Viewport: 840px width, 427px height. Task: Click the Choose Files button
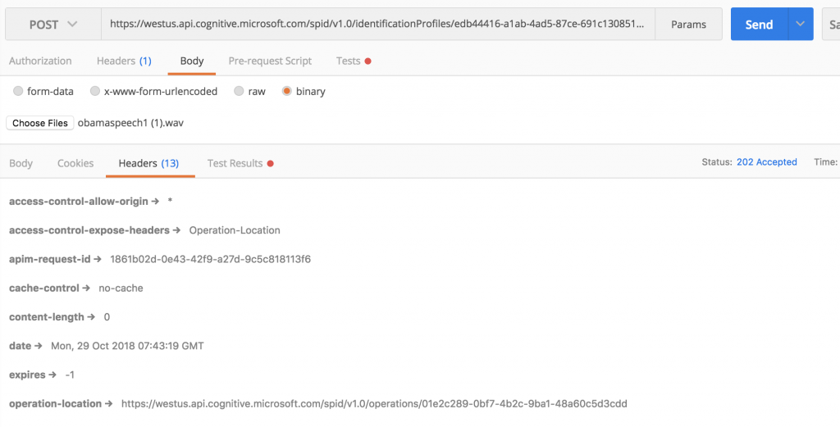tap(40, 123)
